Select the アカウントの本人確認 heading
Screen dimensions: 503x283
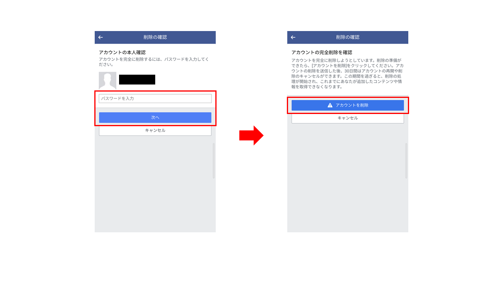point(122,52)
